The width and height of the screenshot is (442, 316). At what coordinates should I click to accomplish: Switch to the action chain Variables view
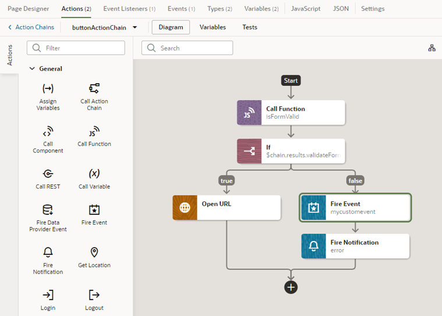click(x=213, y=27)
